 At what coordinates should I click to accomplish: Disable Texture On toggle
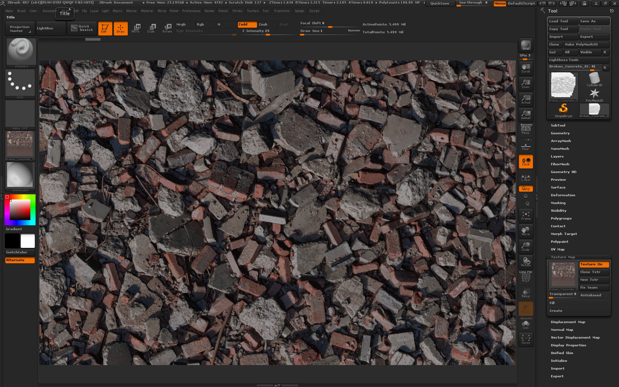(594, 264)
